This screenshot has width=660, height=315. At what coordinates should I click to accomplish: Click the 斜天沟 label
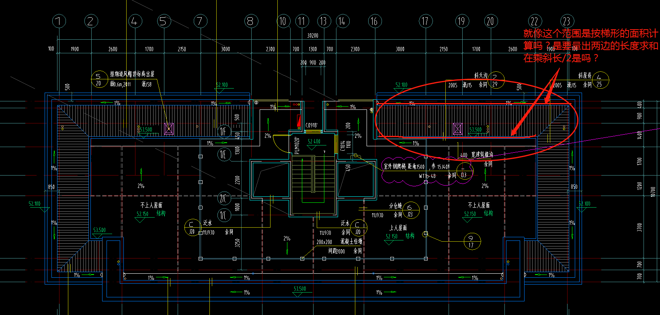481,75
